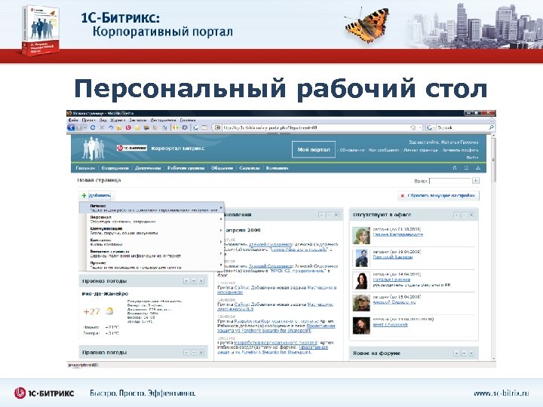Click the photo of the employee absent until 14.04.2009
Image resolution: width=543 pixels, height=407 pixels.
coord(361,280)
